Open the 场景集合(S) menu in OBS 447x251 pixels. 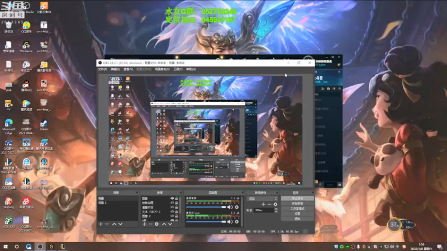[162, 69]
